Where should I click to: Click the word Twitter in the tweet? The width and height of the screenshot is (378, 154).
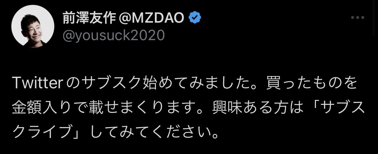(38, 83)
